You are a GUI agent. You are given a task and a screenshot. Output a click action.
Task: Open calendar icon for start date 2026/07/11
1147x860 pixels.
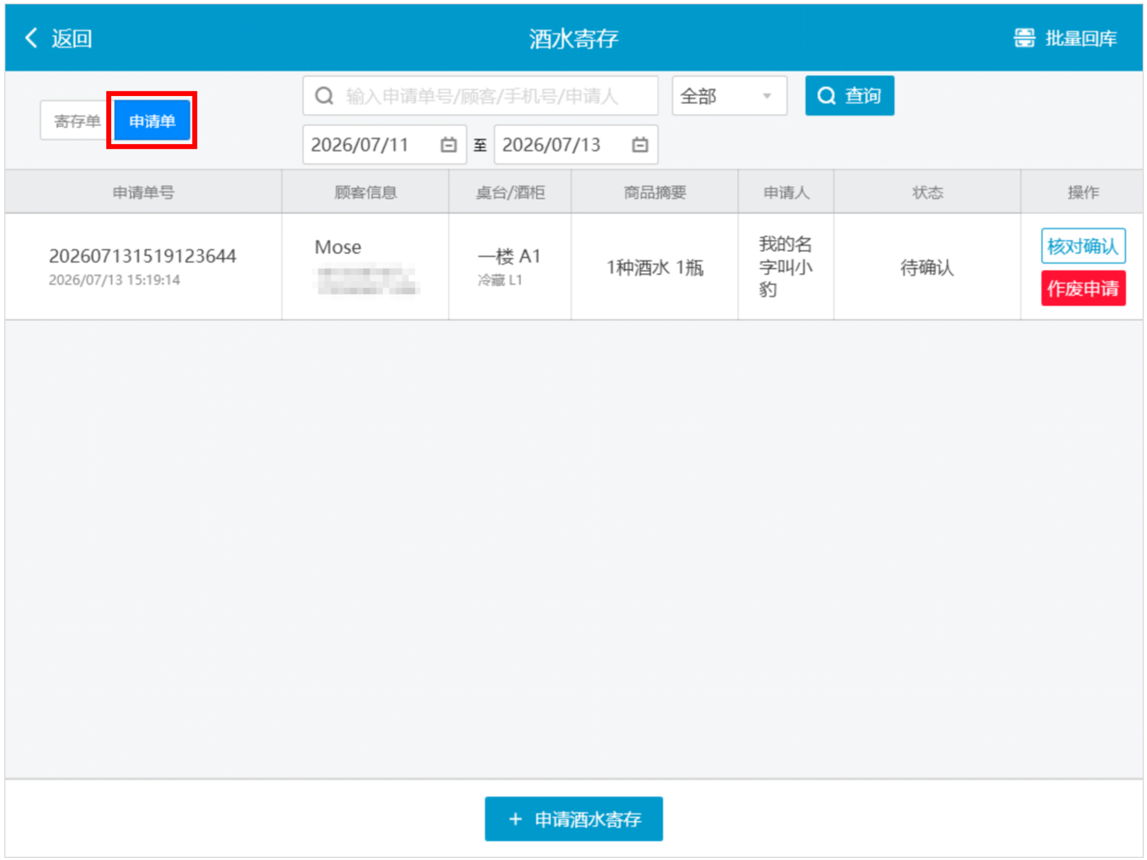[x=448, y=145]
